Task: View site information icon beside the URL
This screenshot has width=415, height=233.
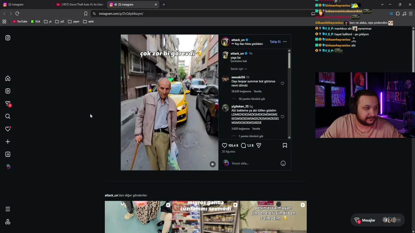Action: [94, 14]
